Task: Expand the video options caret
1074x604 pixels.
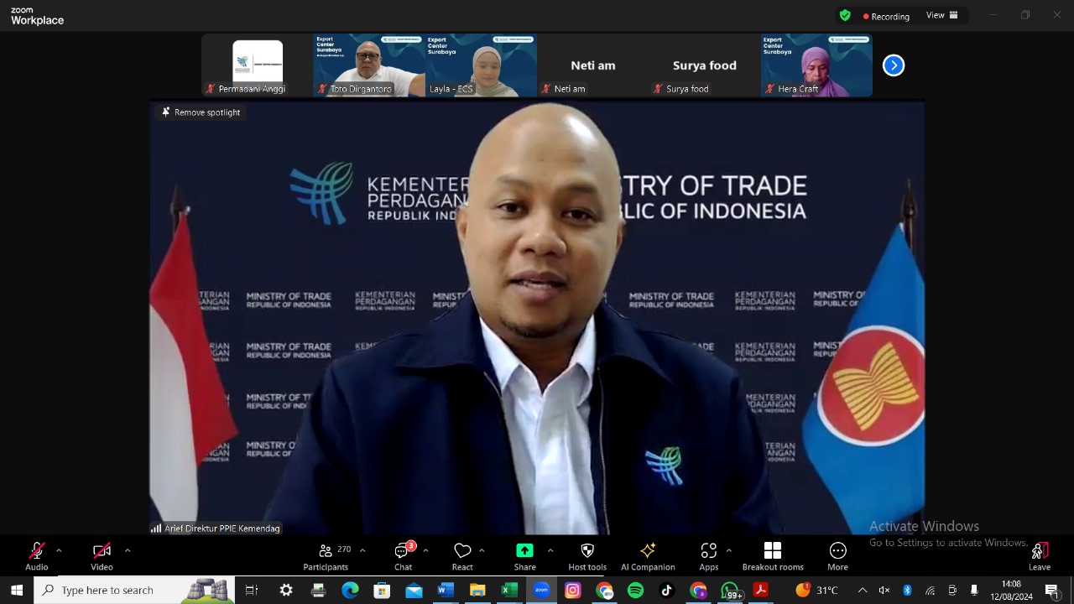Action: coord(128,550)
